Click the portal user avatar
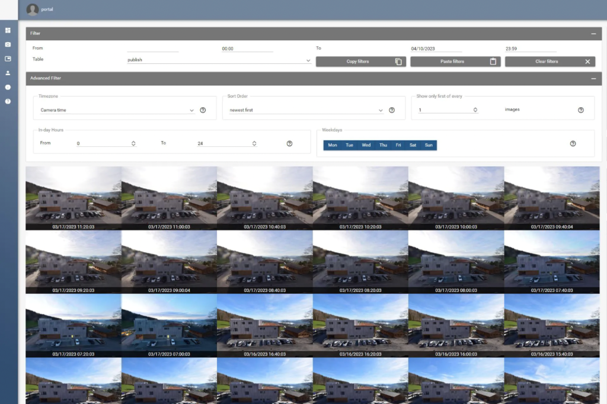This screenshot has height=404, width=607. coord(33,9)
